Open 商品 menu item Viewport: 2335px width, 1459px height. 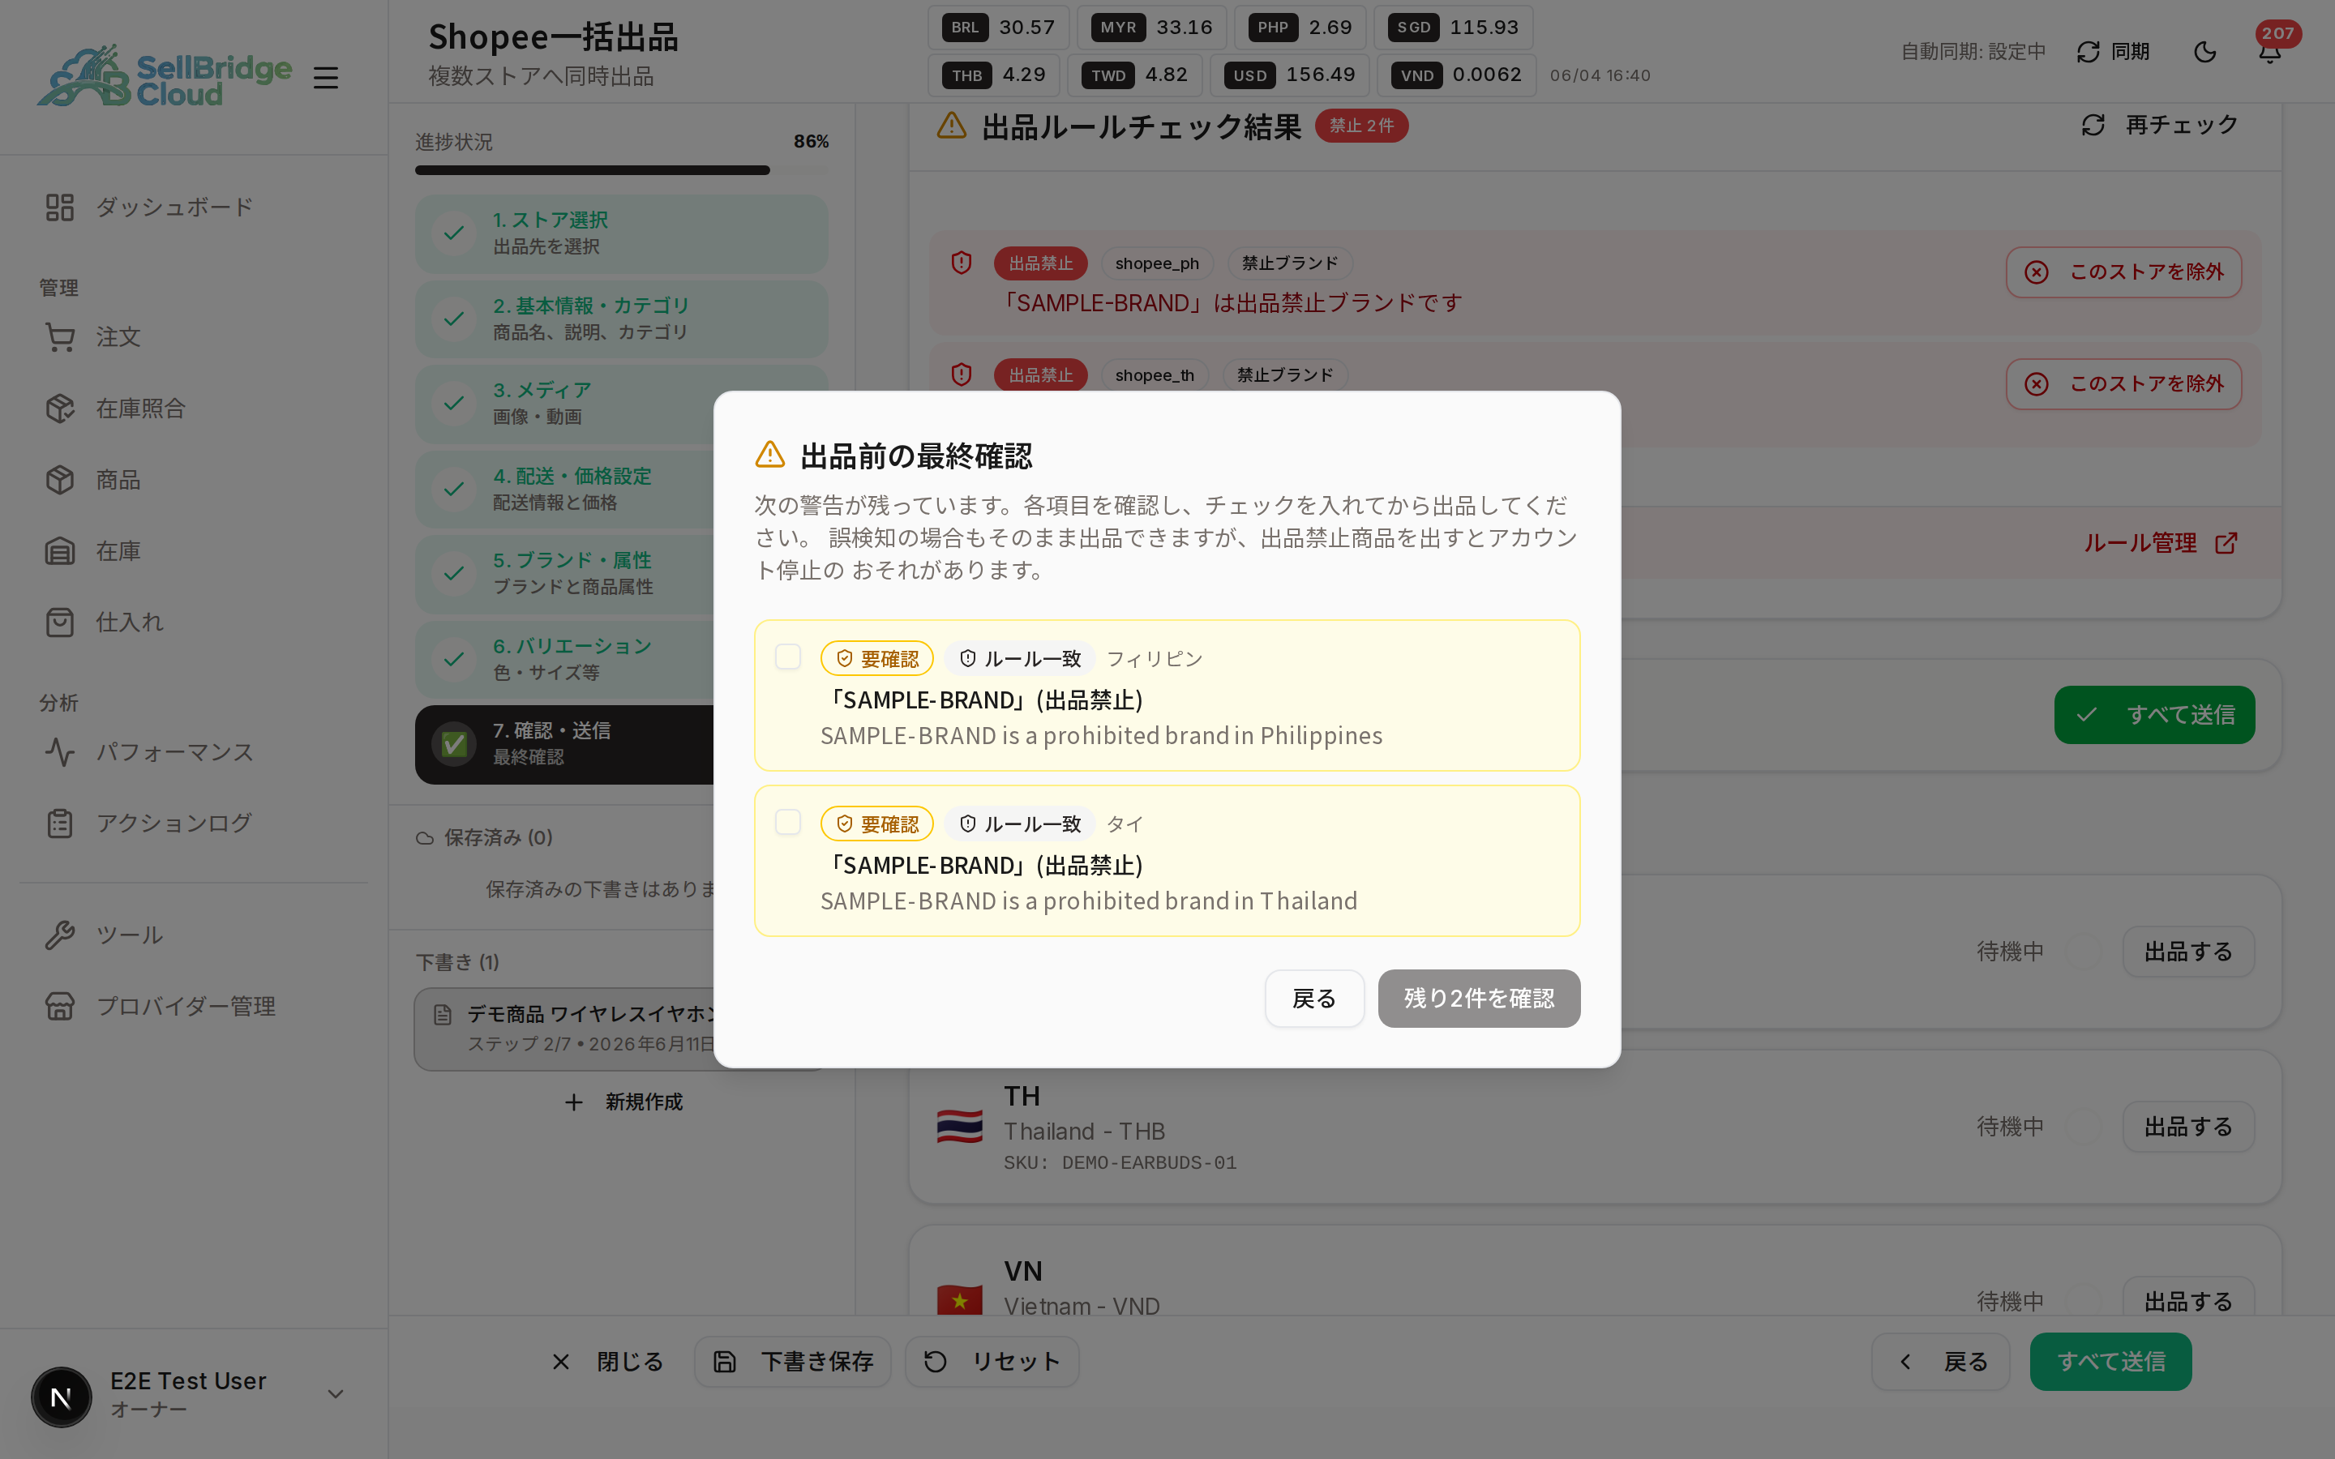(x=193, y=480)
